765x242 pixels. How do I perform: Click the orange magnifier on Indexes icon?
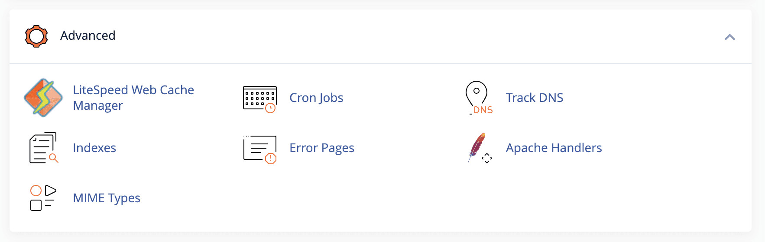[54, 158]
